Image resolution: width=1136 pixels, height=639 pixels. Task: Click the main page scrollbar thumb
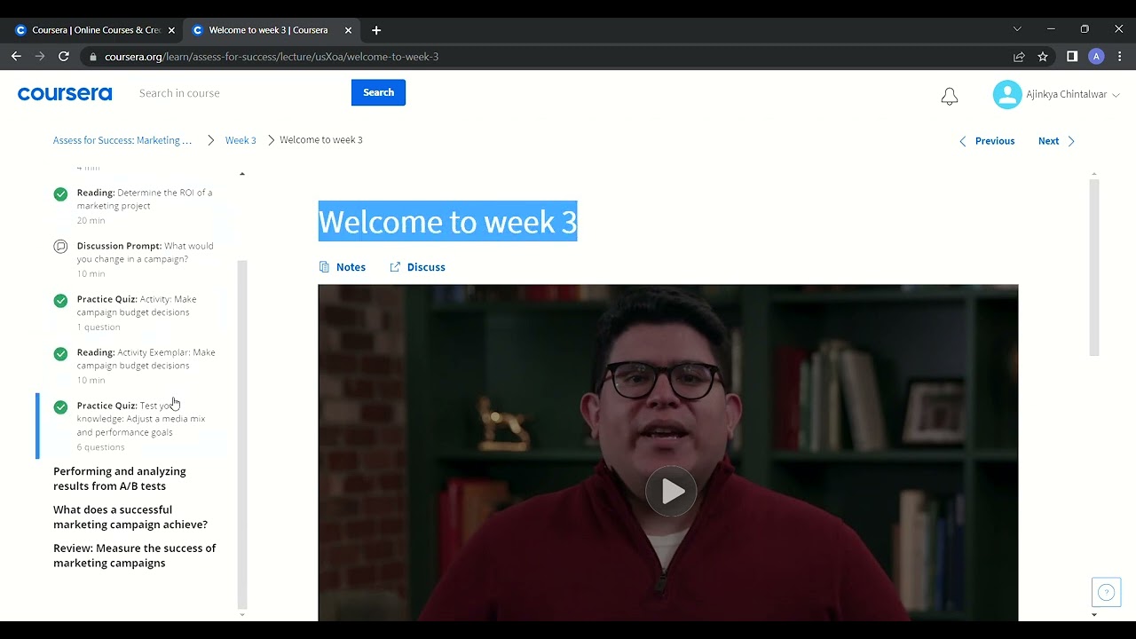[1094, 267]
